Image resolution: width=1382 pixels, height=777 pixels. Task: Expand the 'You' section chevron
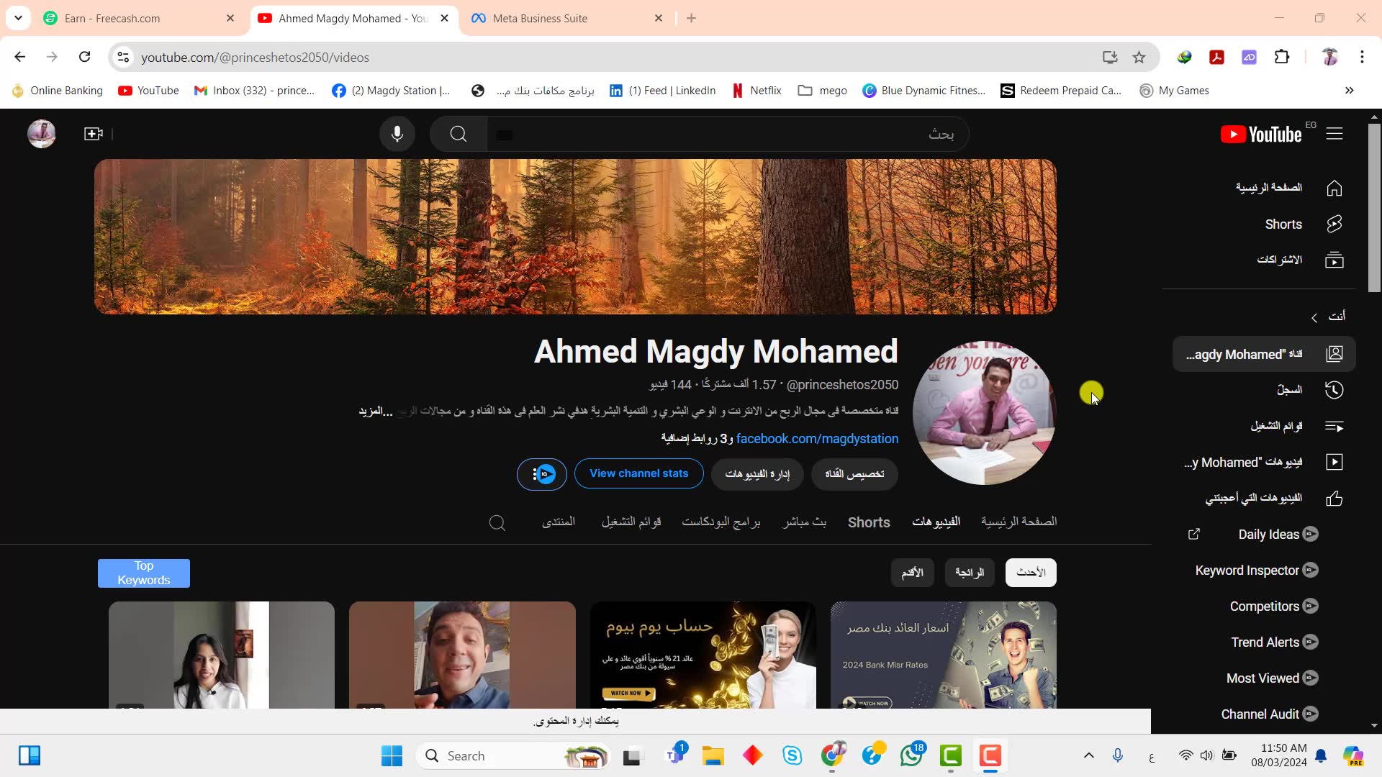pyautogui.click(x=1314, y=317)
